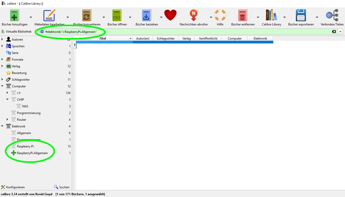Viewport: 345px width, 197px height.
Task: Click the Verbinden/Teilen network icon
Action: 332,15
